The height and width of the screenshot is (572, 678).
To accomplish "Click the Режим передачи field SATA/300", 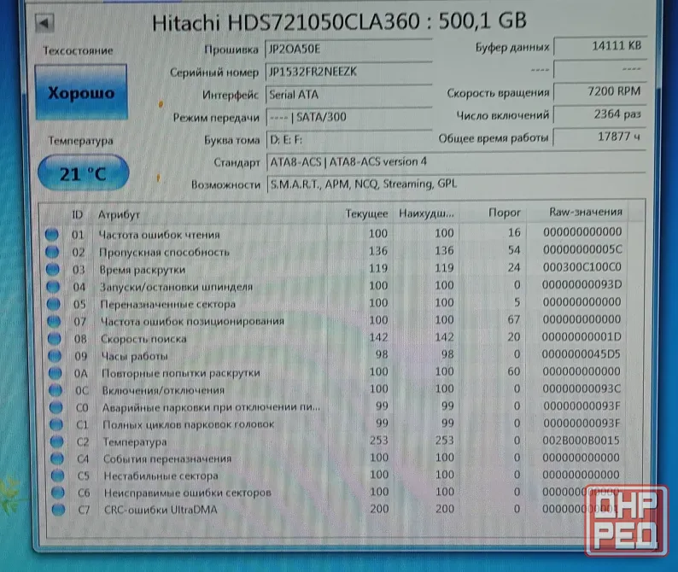I will 349,117.
